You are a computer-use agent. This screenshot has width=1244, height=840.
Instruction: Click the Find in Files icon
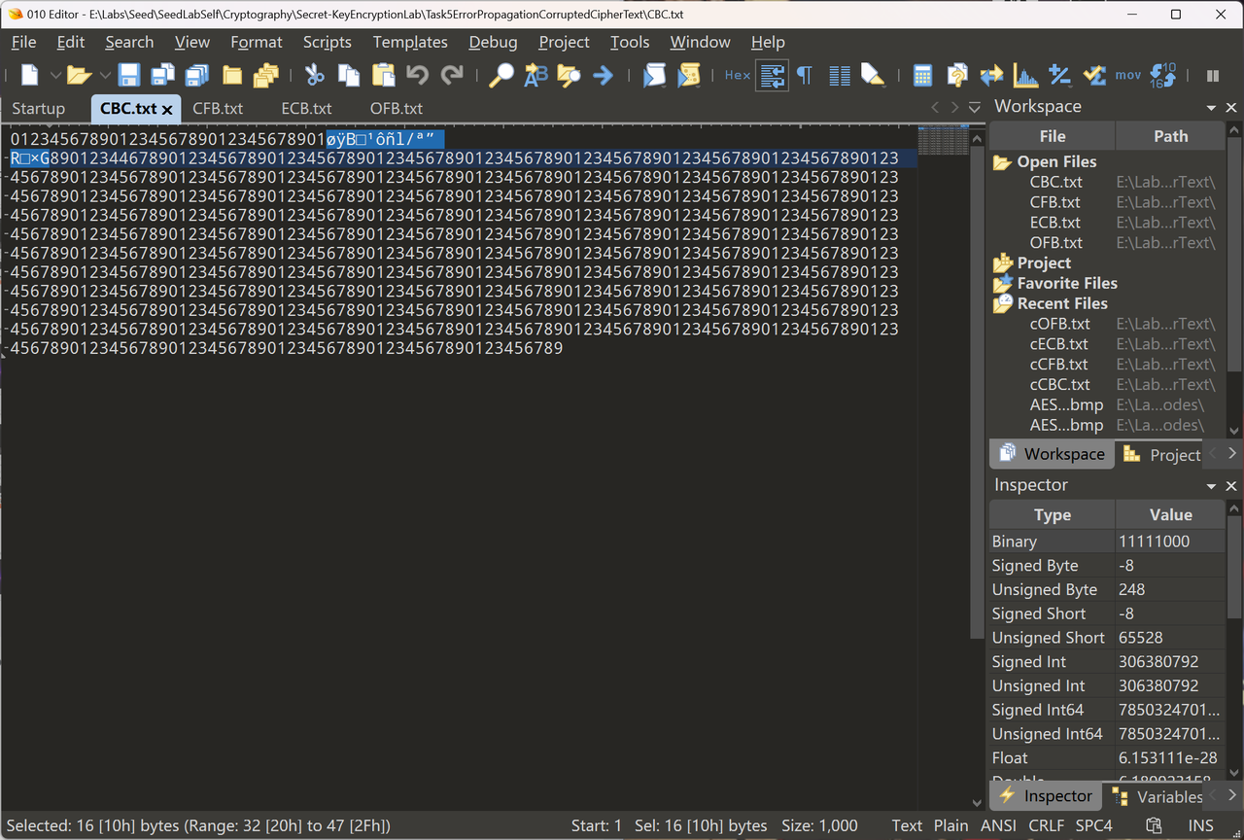click(x=569, y=75)
